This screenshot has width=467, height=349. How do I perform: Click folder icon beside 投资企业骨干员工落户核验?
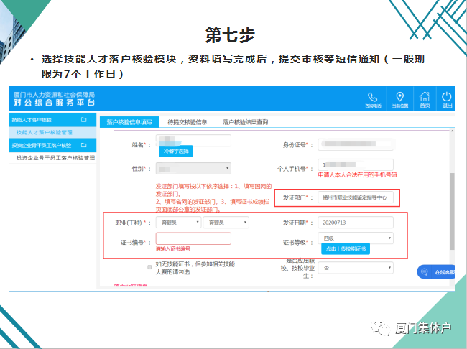click(x=83, y=145)
